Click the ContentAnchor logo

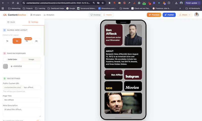coord(15,15)
